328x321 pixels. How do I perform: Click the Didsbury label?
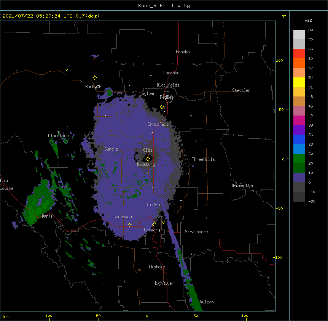[x=146, y=164]
